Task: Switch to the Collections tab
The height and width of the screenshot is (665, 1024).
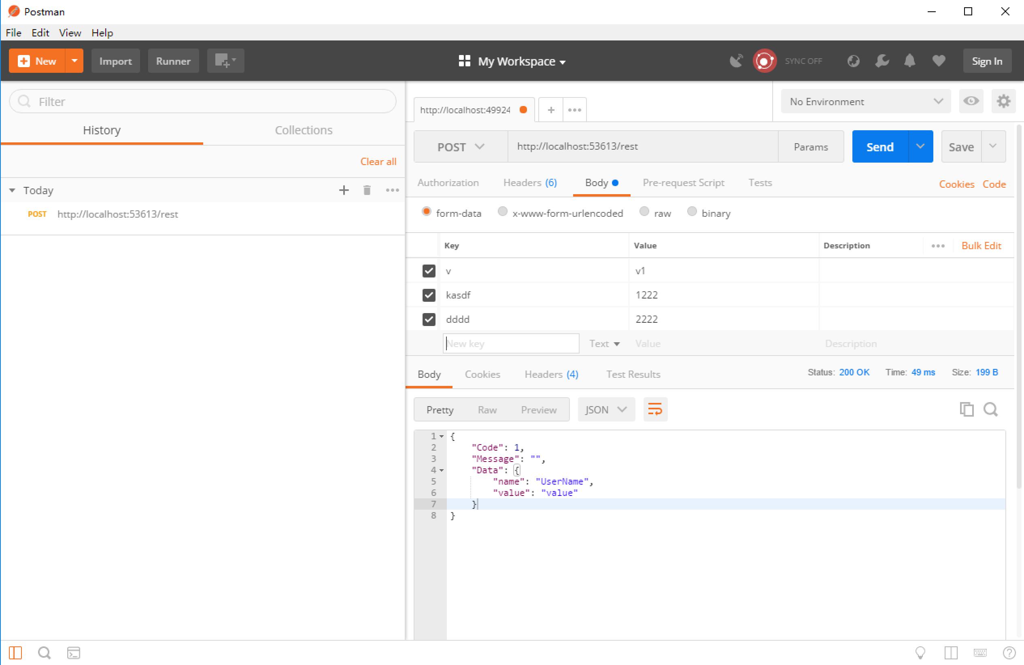Action: (x=303, y=130)
